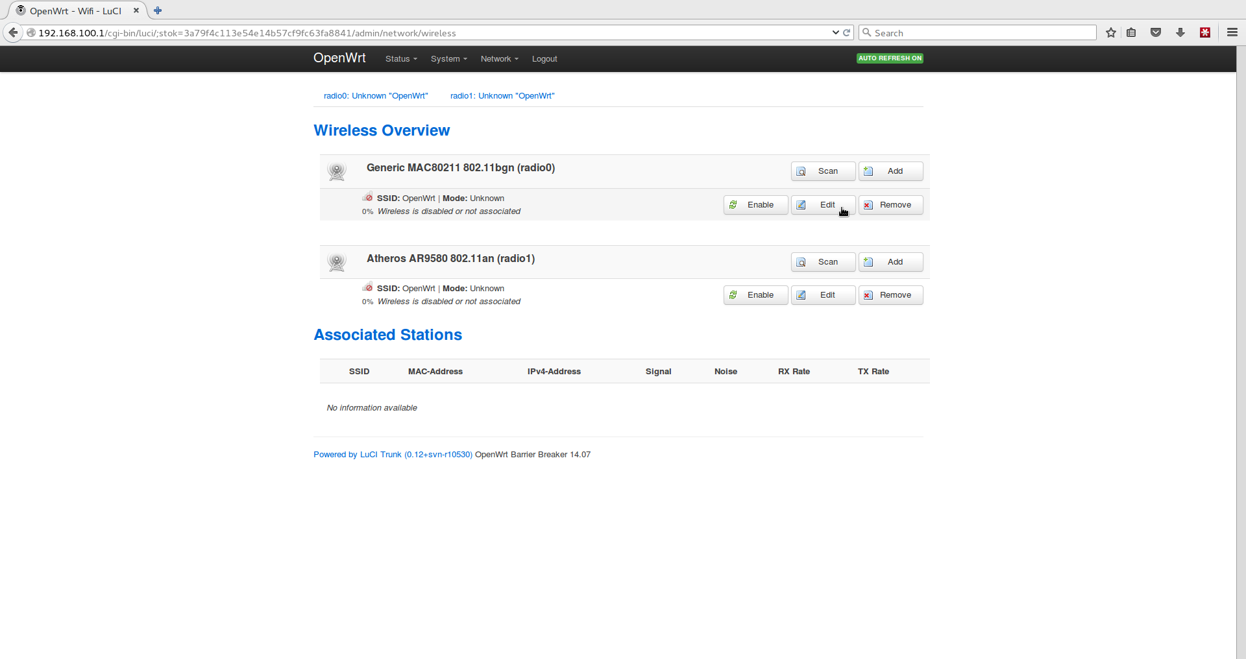Image resolution: width=1246 pixels, height=659 pixels.
Task: Click Logout in the navigation bar
Action: pos(544,59)
